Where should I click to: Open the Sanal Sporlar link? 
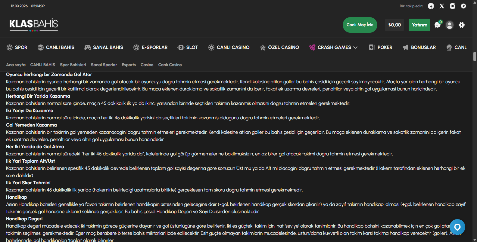104,65
